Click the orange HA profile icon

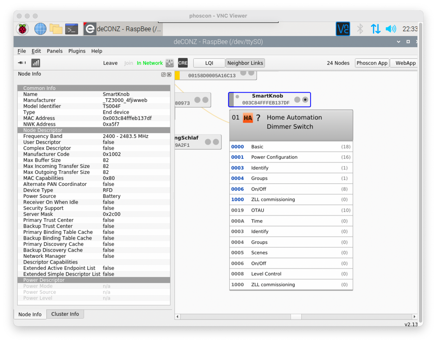pos(248,118)
